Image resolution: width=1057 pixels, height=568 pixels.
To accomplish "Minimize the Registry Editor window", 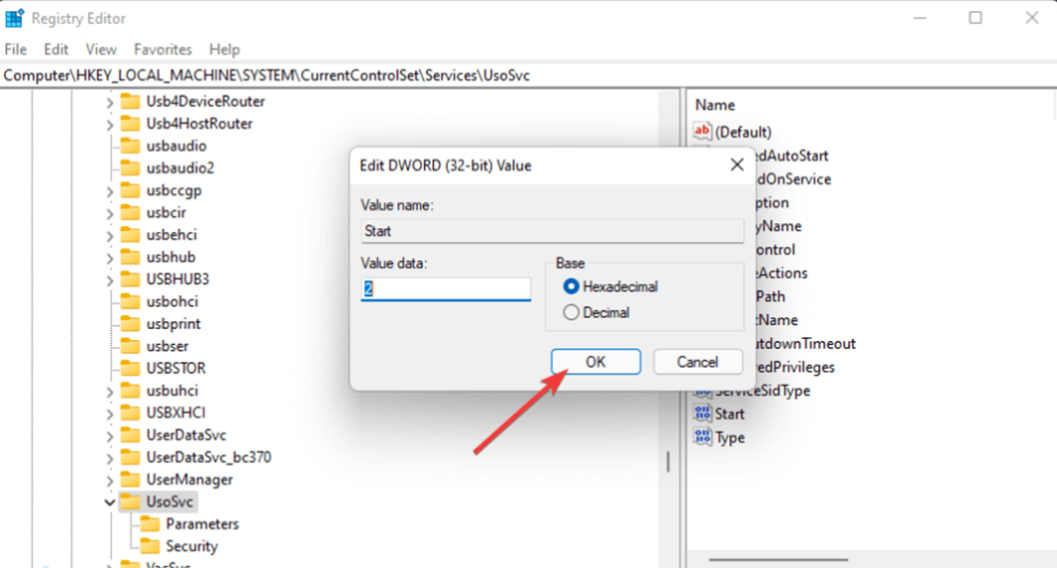I will 919,18.
